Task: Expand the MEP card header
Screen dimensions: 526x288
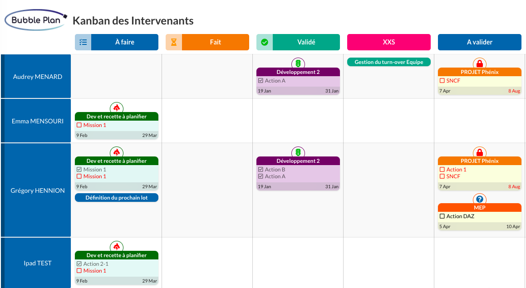Action: tap(479, 207)
